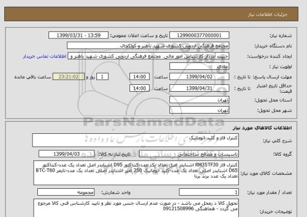Click the label حداقل تاریخ اعتبار قیمت
The height and width of the screenshot is (217, 307).
(x=274, y=89)
